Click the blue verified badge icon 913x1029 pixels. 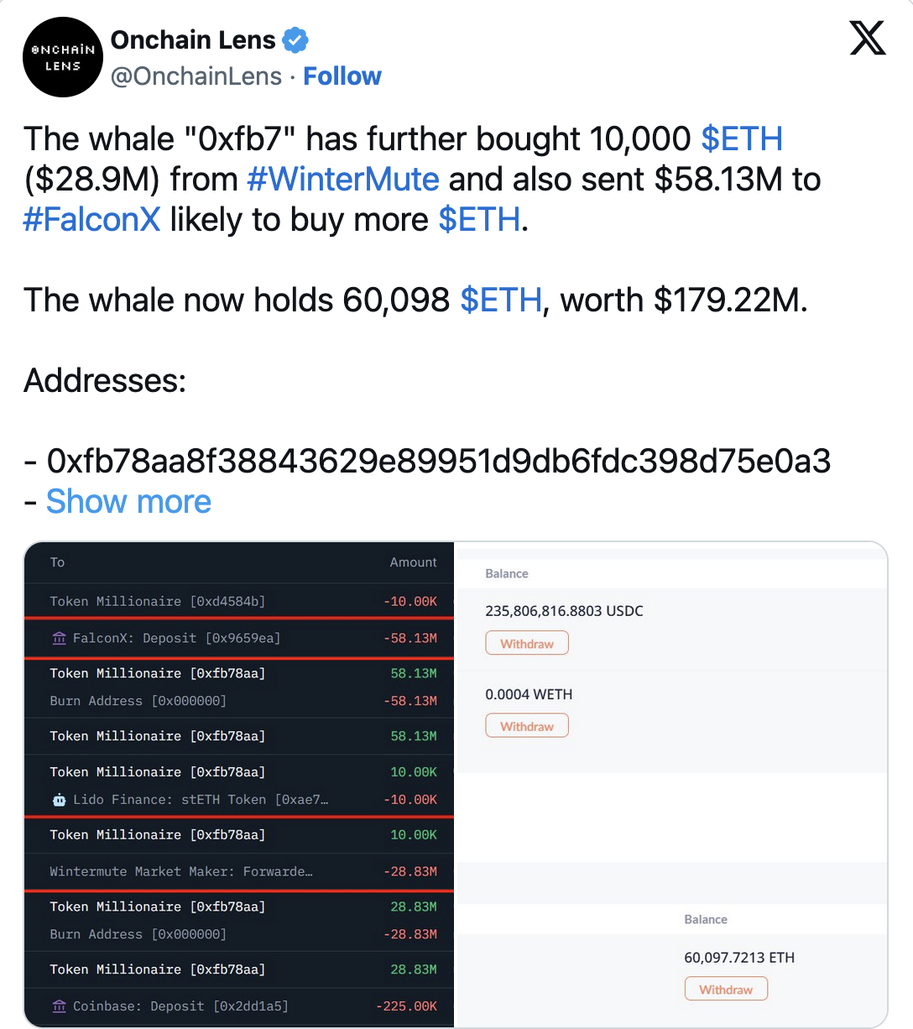click(x=295, y=39)
